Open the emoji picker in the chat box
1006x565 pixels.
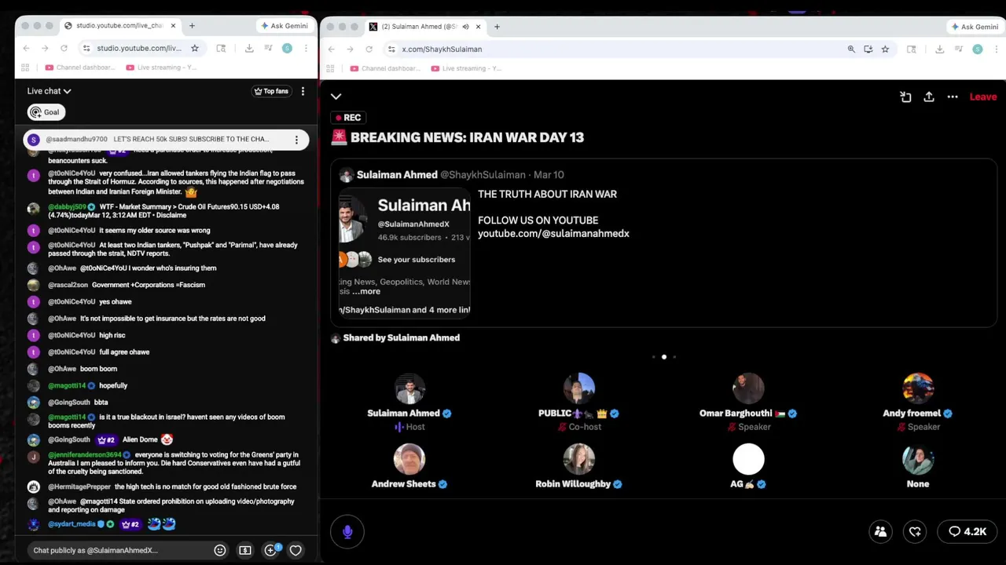click(220, 550)
